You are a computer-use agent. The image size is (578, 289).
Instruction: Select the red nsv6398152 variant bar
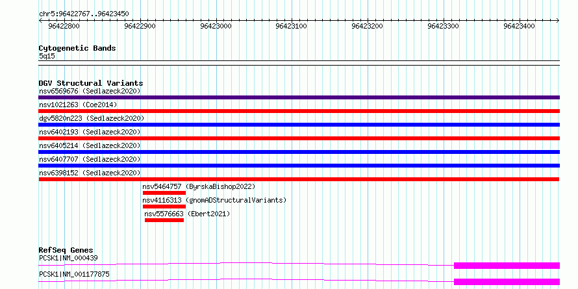pyautogui.click(x=299, y=179)
